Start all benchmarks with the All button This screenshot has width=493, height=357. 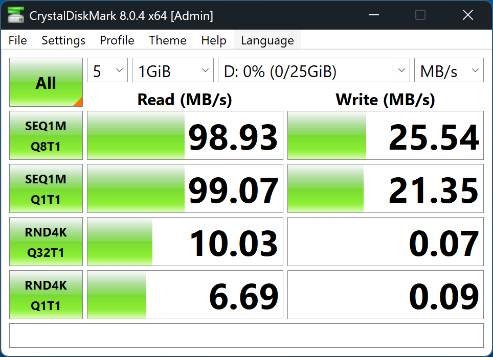46,82
